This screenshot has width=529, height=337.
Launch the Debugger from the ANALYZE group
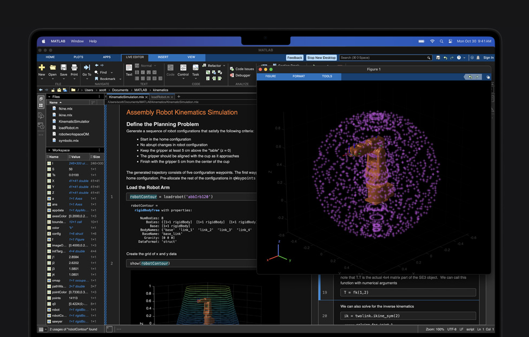tap(240, 75)
